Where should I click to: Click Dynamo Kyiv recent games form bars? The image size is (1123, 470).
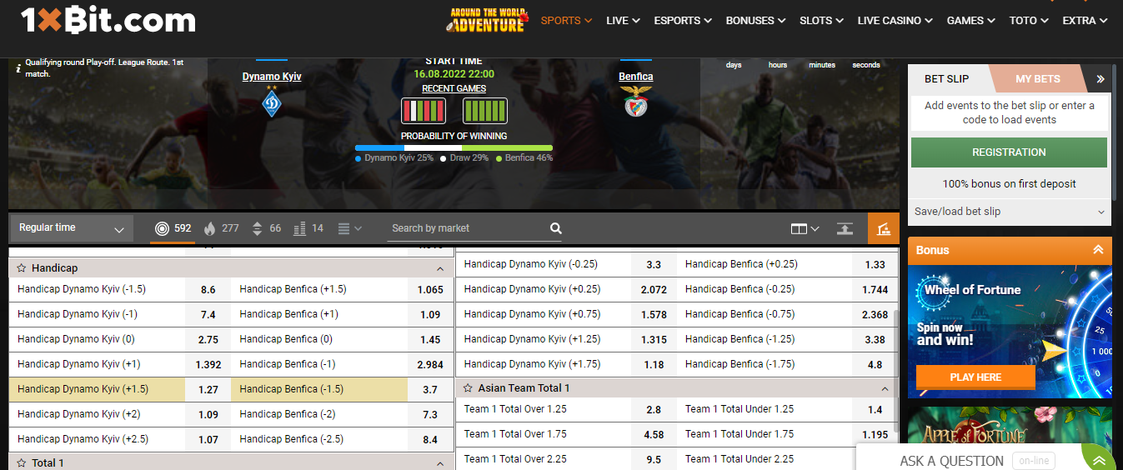pyautogui.click(x=424, y=111)
